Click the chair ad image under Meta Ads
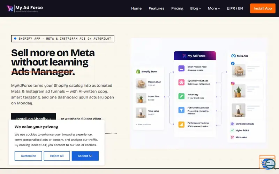 pyautogui.click(x=239, y=71)
